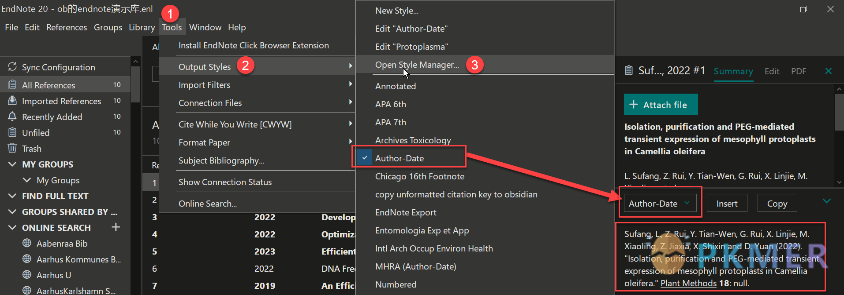Open the Author-Date style dropdown
The image size is (844, 295).
660,204
